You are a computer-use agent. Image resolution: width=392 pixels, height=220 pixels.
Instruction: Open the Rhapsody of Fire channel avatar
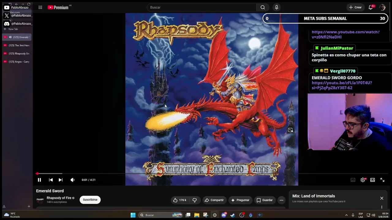[40, 200]
